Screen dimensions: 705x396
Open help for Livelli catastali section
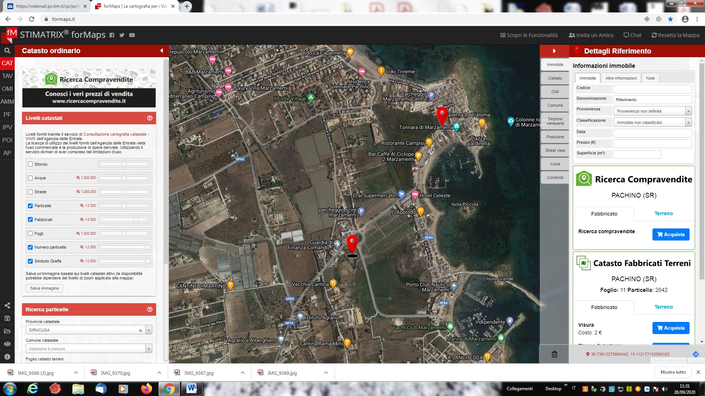(150, 118)
